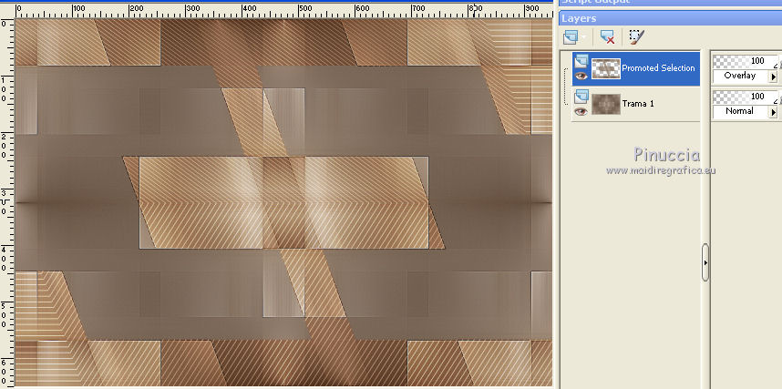Click the Trama 1 layer type icon

pyautogui.click(x=581, y=97)
